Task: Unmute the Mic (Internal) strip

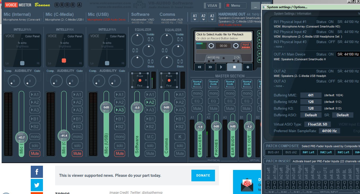Action: pyautogui.click(x=35, y=153)
